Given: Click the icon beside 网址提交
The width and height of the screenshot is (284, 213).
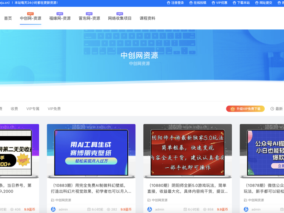Looking at the screenshot, I should coord(257,3).
